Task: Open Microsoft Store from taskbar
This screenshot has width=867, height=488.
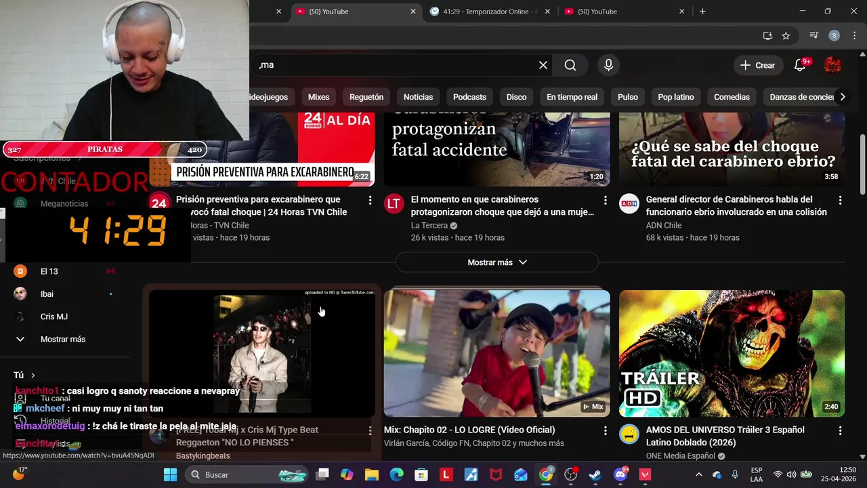Action: click(421, 474)
